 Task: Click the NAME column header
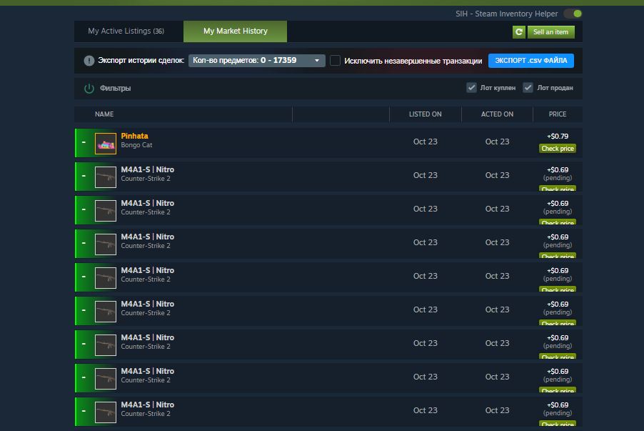(104, 114)
